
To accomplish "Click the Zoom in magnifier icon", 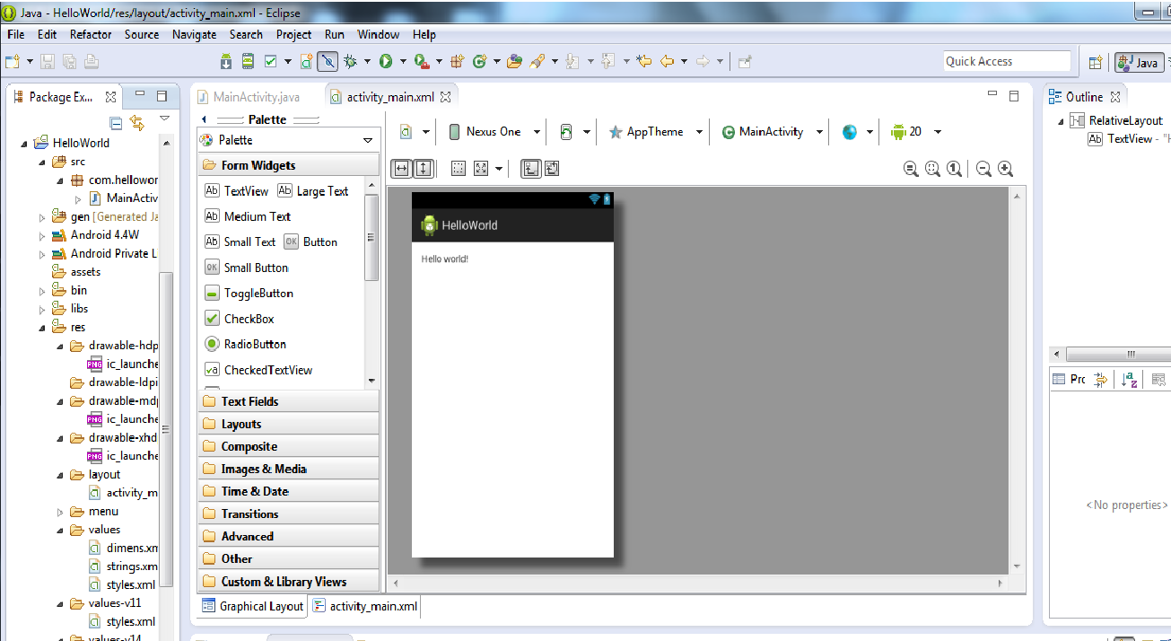I will click(x=1006, y=168).
